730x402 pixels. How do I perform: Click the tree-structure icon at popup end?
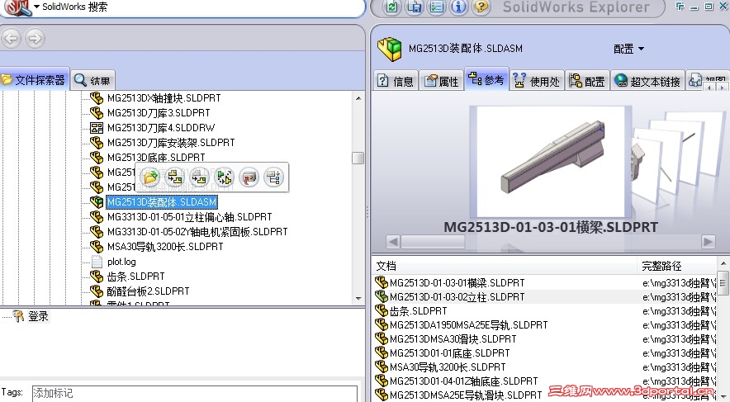(274, 177)
